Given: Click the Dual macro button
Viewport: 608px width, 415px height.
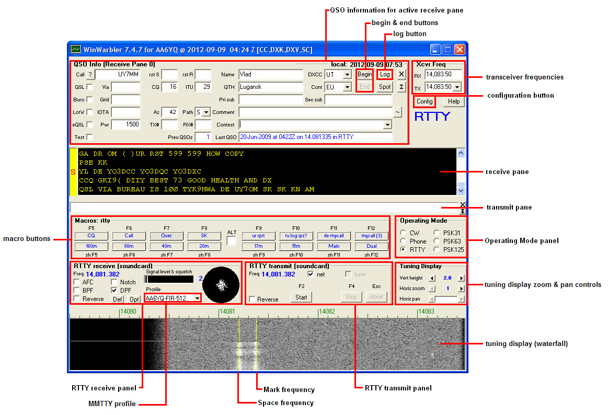Looking at the screenshot, I should [372, 246].
